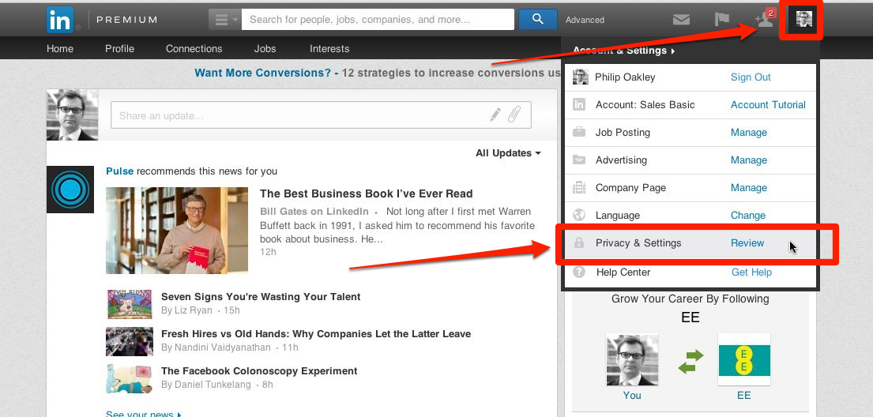Click the Help Center label
873x417 pixels.
pyautogui.click(x=623, y=272)
